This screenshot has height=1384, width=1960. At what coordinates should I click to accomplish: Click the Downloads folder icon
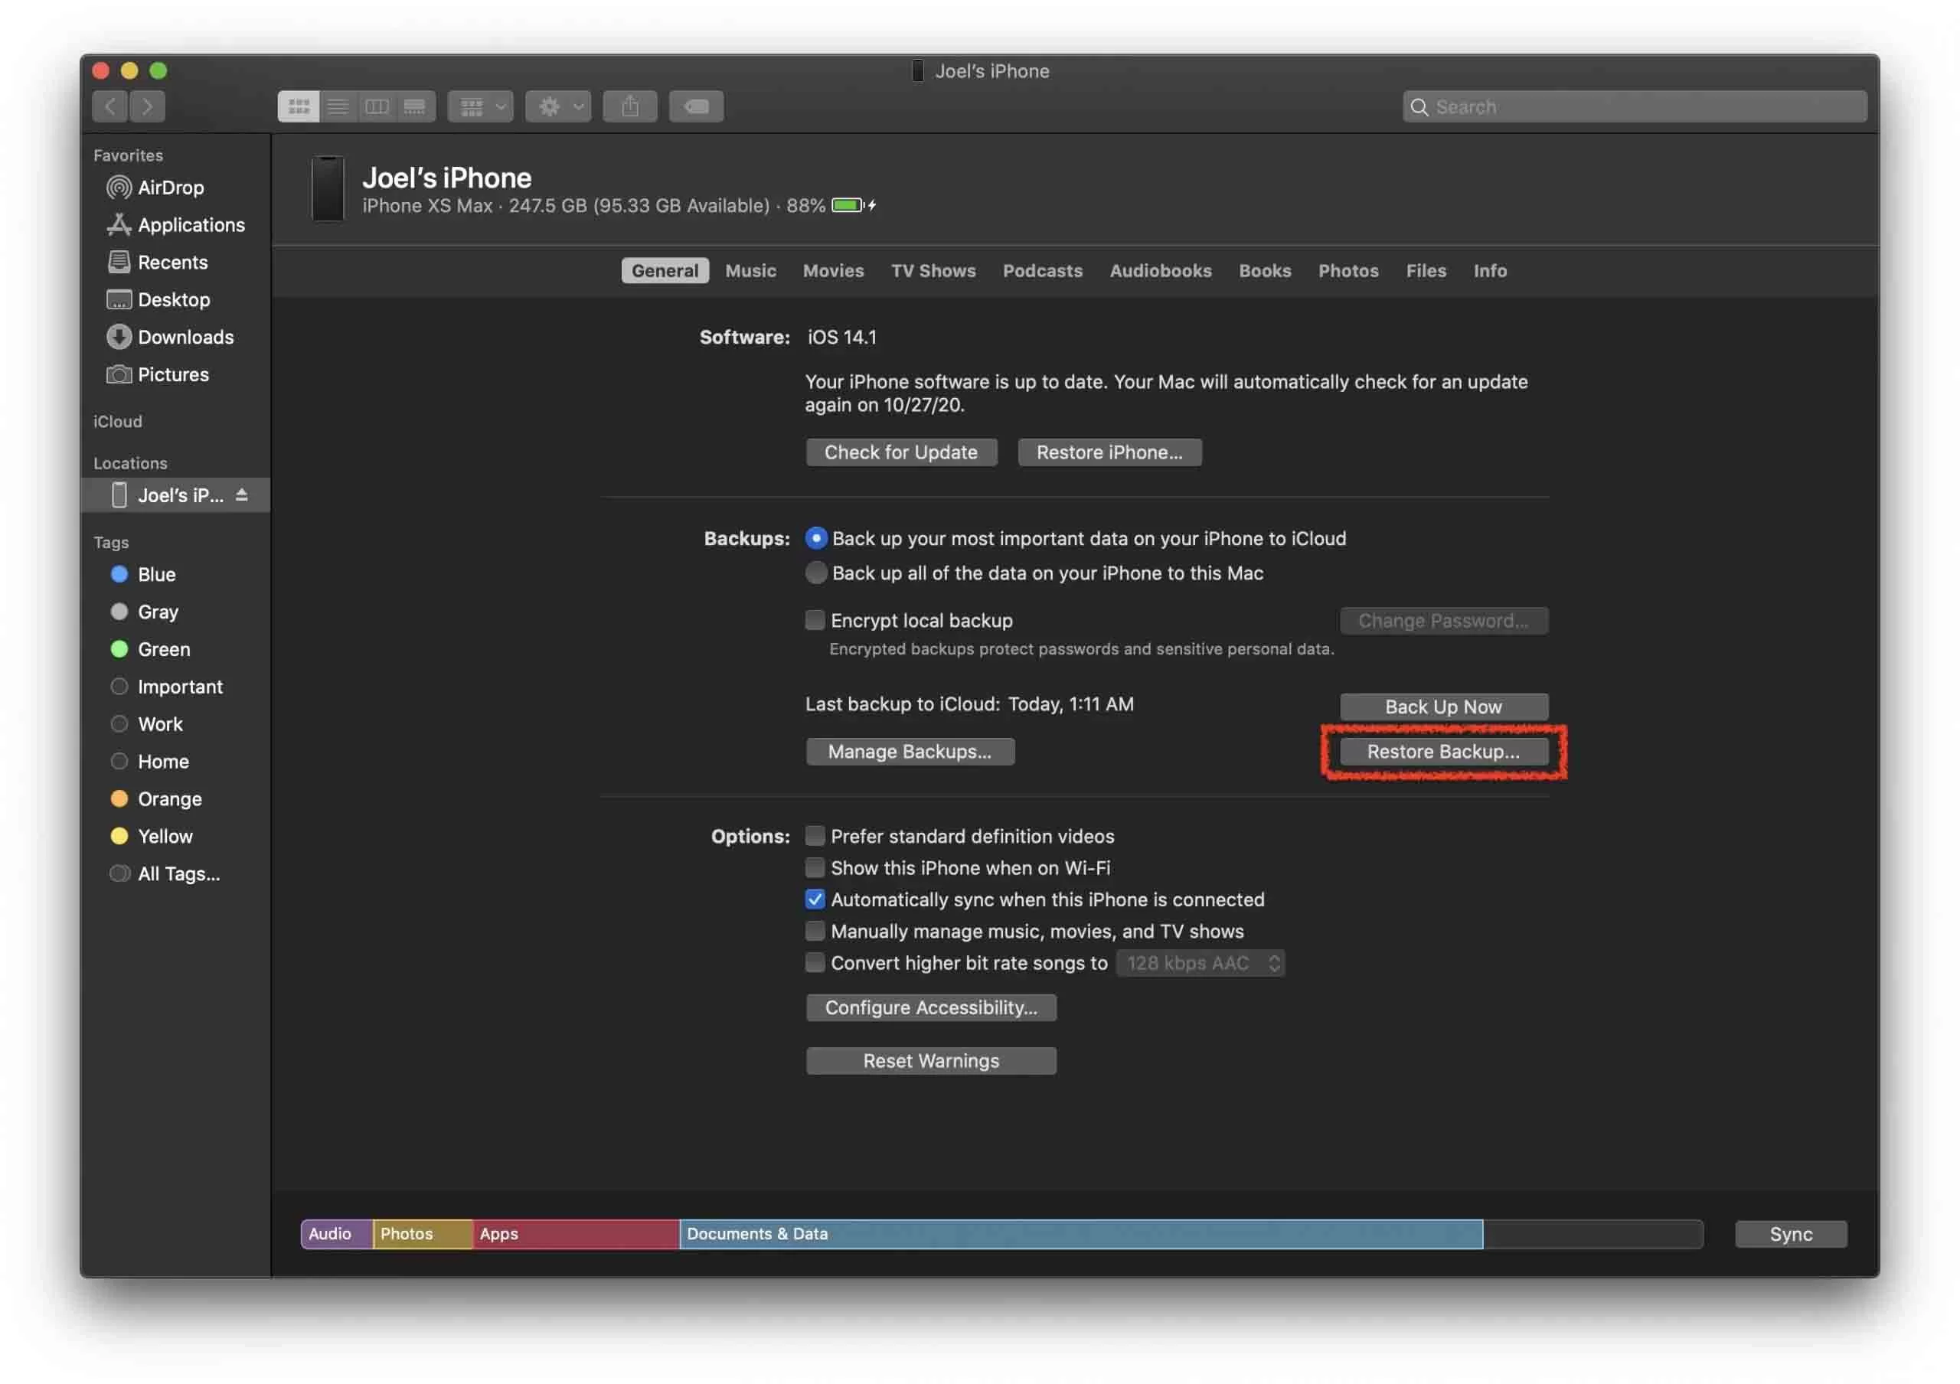(119, 337)
